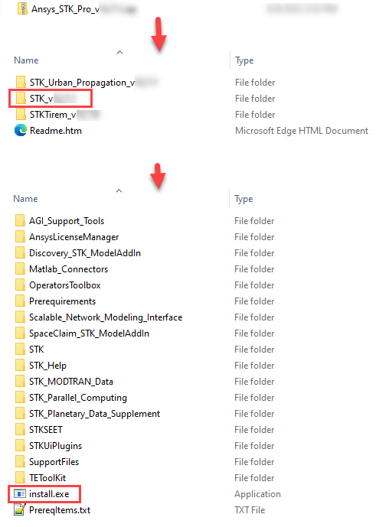Sort by the lower Name column header
Screen dimensions: 379x527
point(25,199)
